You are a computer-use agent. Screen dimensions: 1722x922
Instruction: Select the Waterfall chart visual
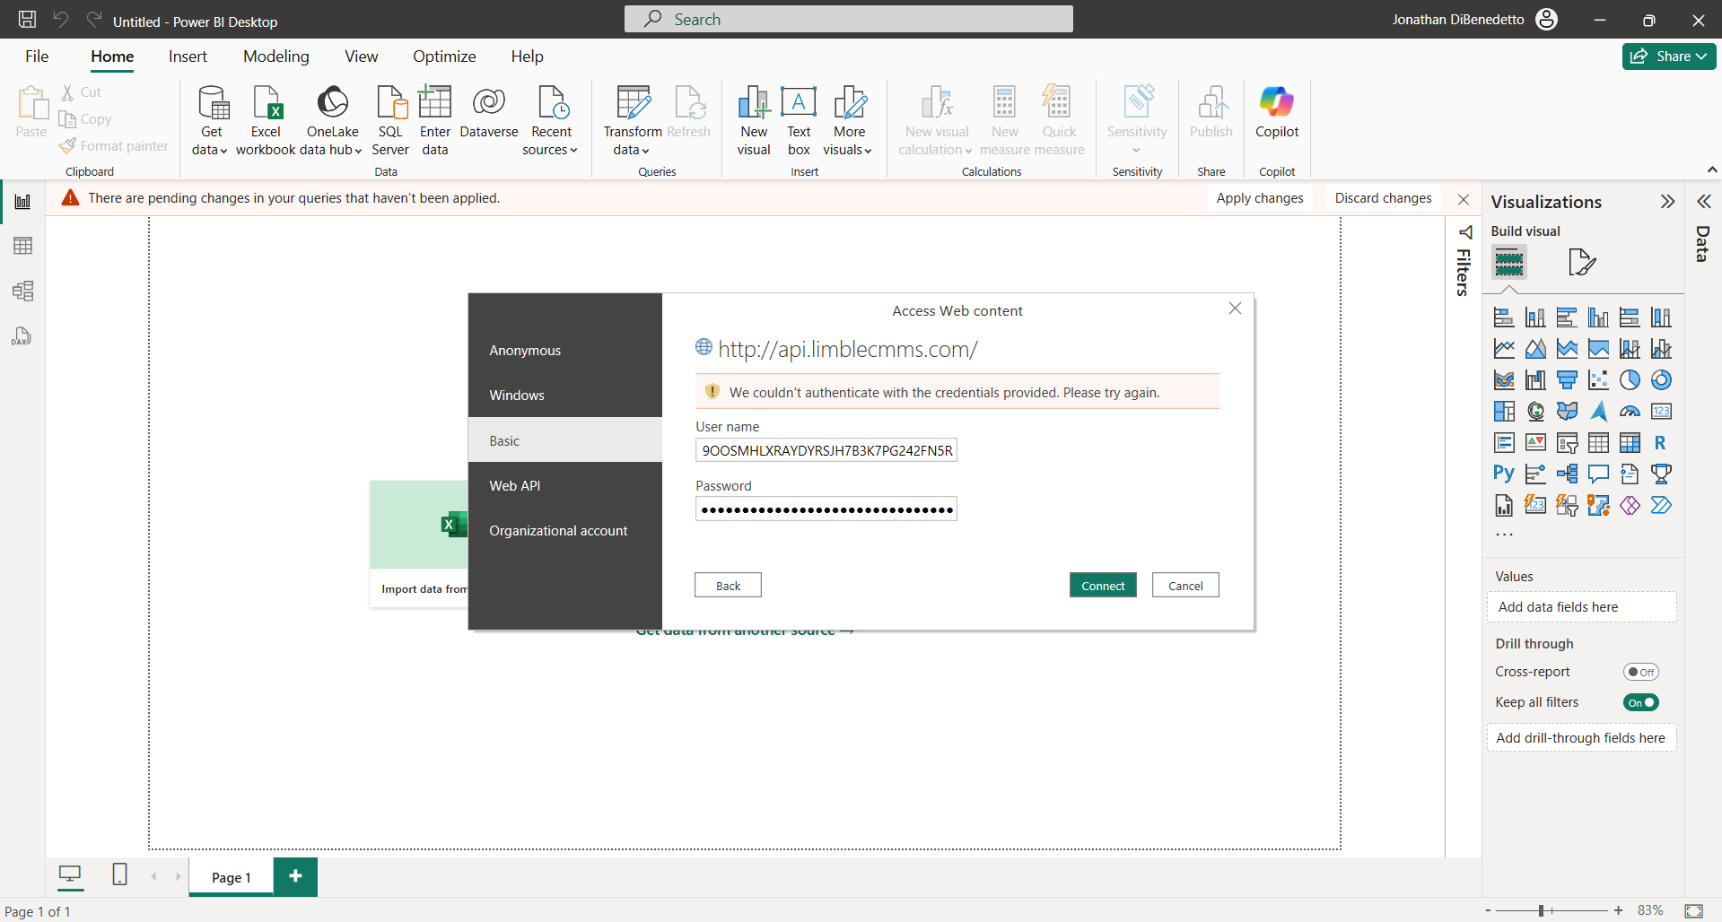(1535, 380)
